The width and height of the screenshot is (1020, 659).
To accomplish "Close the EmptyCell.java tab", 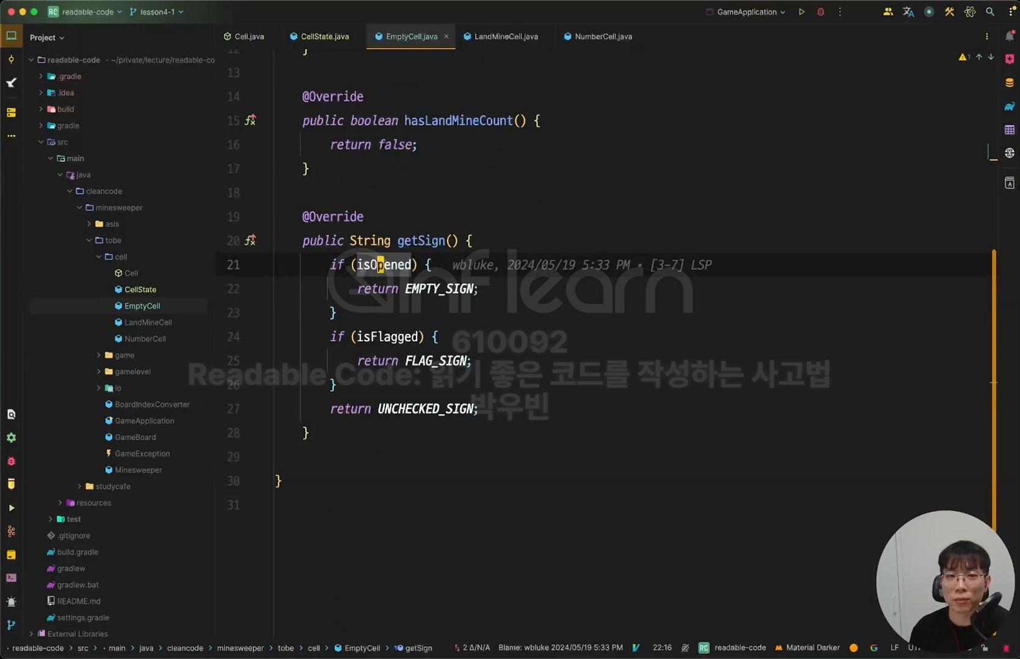I will pos(446,37).
